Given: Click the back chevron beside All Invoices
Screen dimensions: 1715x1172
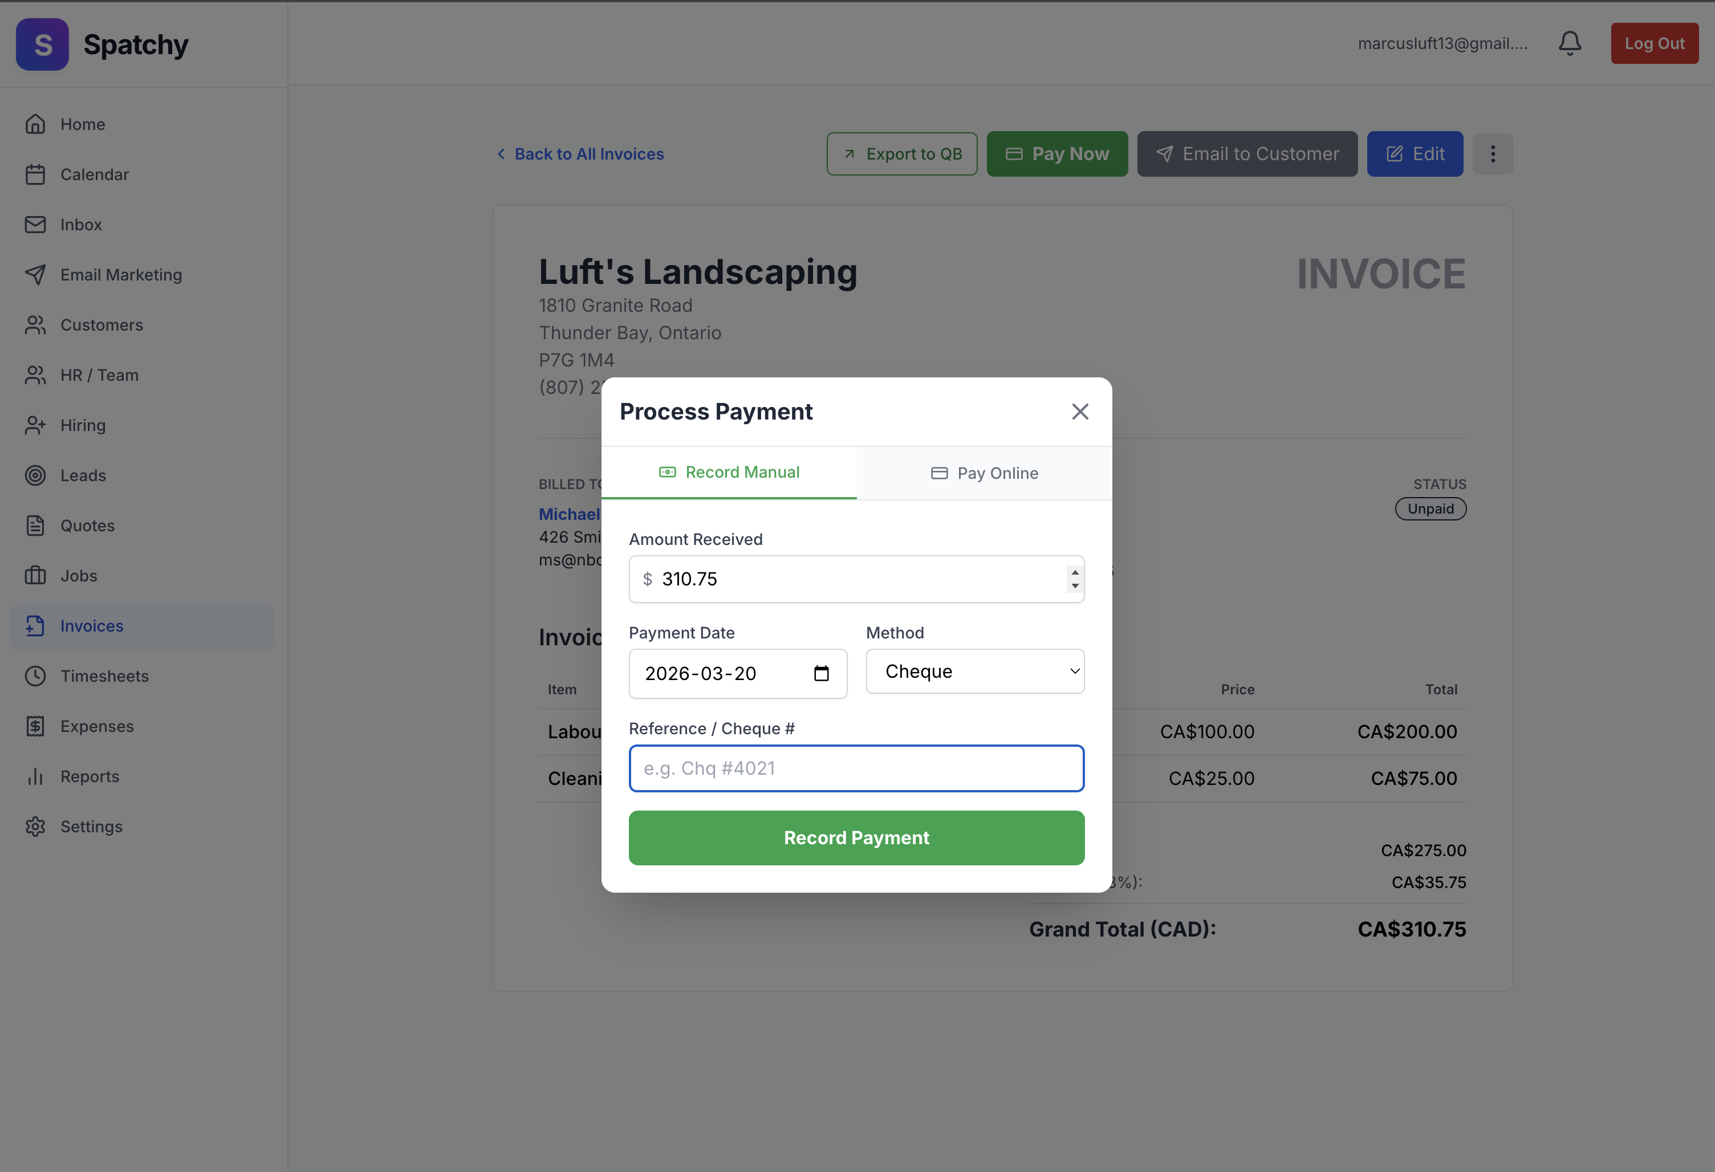Looking at the screenshot, I should [501, 153].
